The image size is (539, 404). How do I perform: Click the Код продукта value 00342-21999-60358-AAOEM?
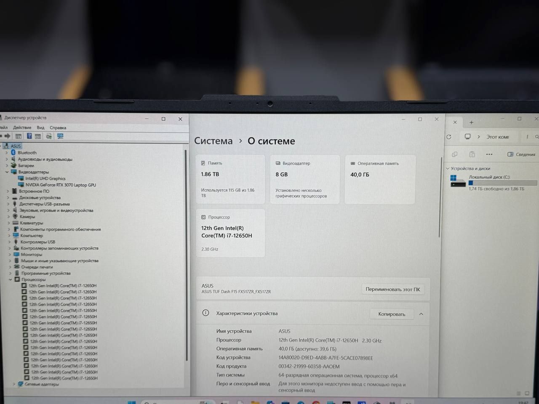309,366
